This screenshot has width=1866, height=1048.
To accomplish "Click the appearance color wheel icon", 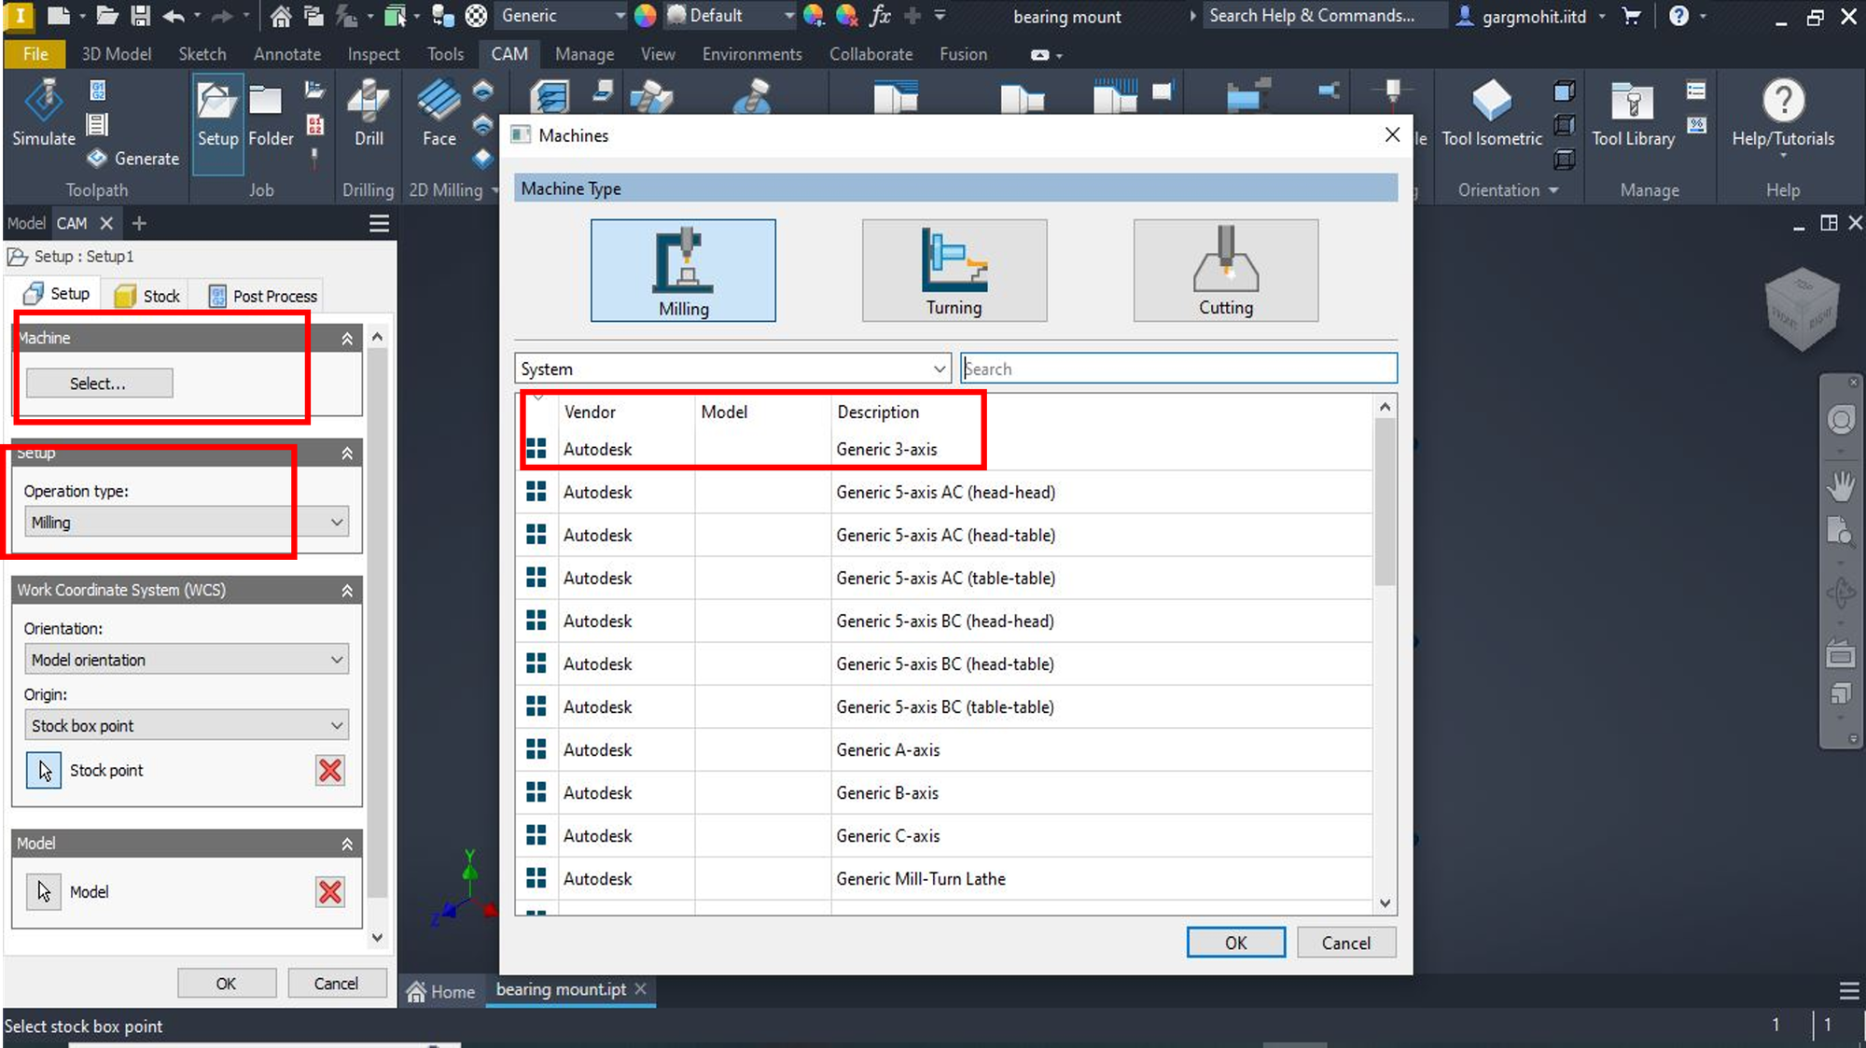I will 645,16.
